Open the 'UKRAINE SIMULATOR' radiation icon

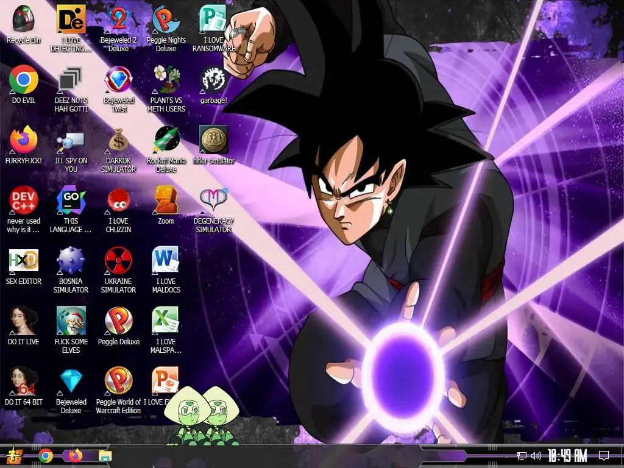(118, 270)
